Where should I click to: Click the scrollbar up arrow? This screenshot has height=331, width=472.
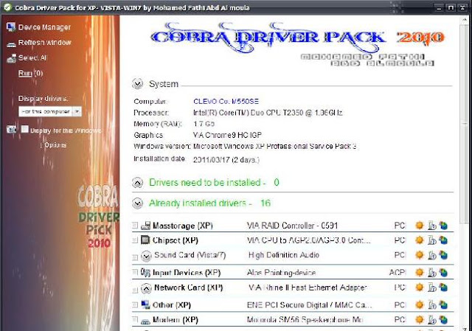tap(464, 20)
